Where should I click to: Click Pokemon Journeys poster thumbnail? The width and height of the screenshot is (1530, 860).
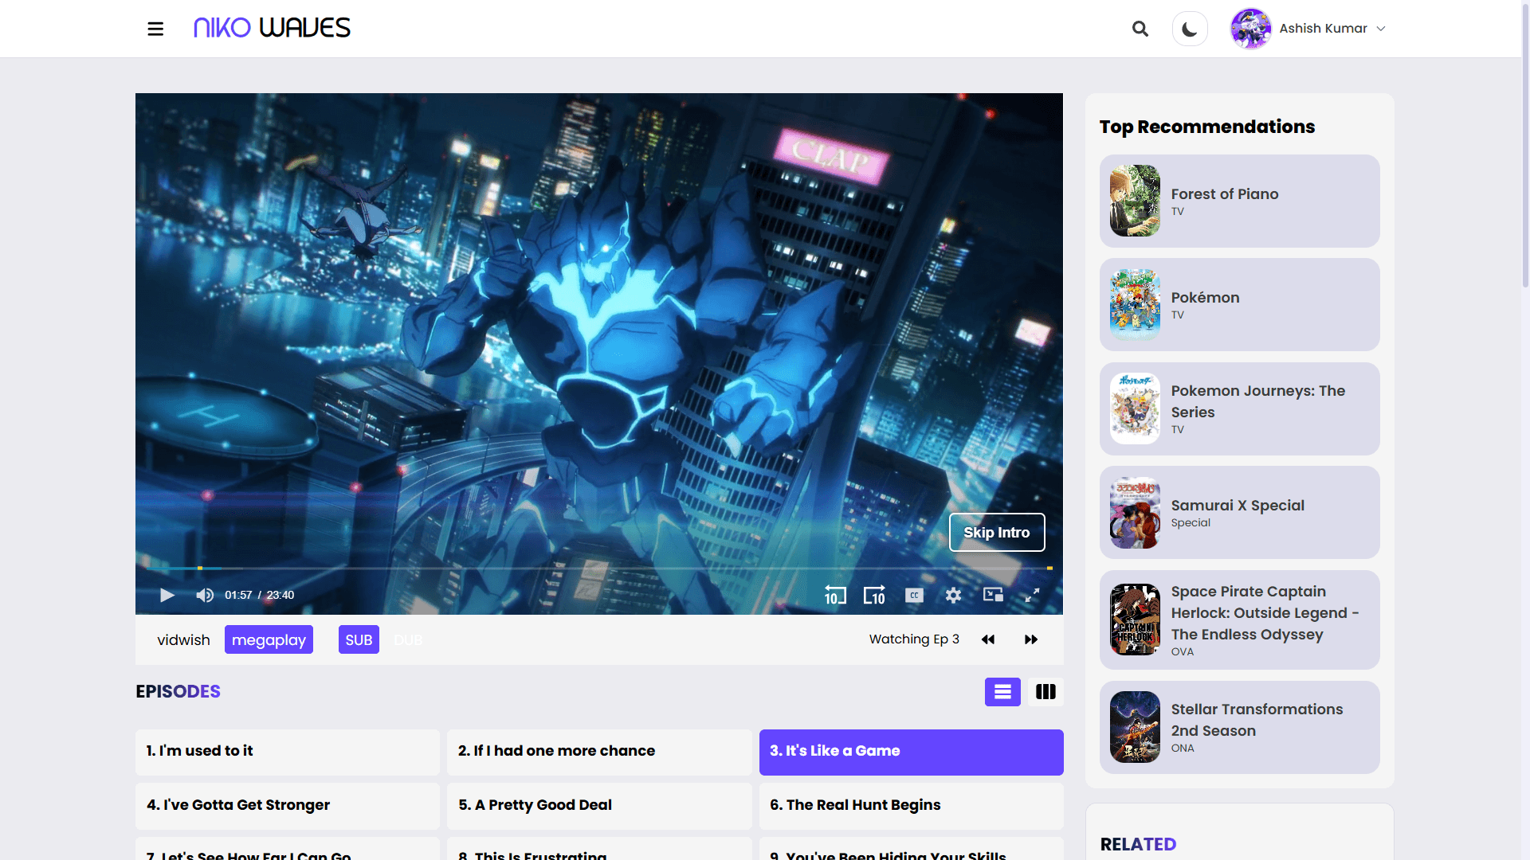1135,408
